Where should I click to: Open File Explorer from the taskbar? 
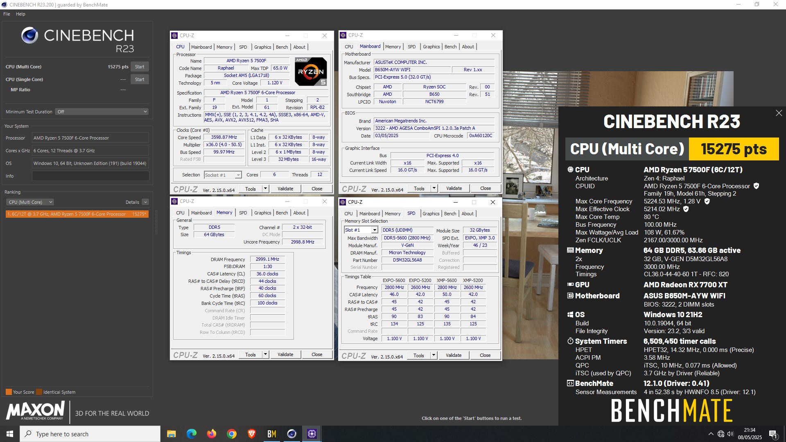pyautogui.click(x=171, y=434)
